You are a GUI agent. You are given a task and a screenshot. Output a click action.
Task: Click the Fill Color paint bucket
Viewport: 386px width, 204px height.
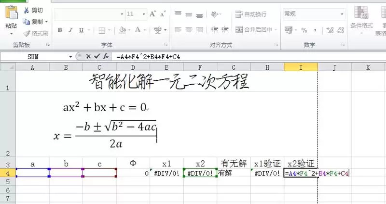[x=123, y=30]
